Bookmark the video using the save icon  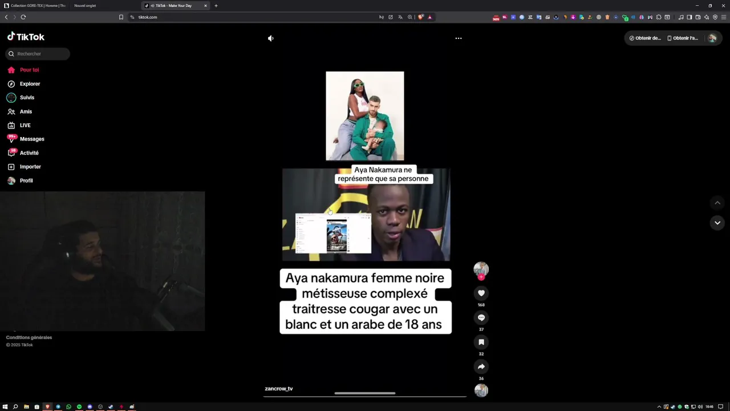point(481,342)
